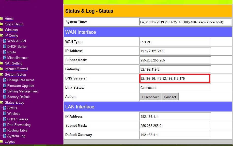Open the NAT Setting menu link
The image size is (233, 146).
coord(13,63)
